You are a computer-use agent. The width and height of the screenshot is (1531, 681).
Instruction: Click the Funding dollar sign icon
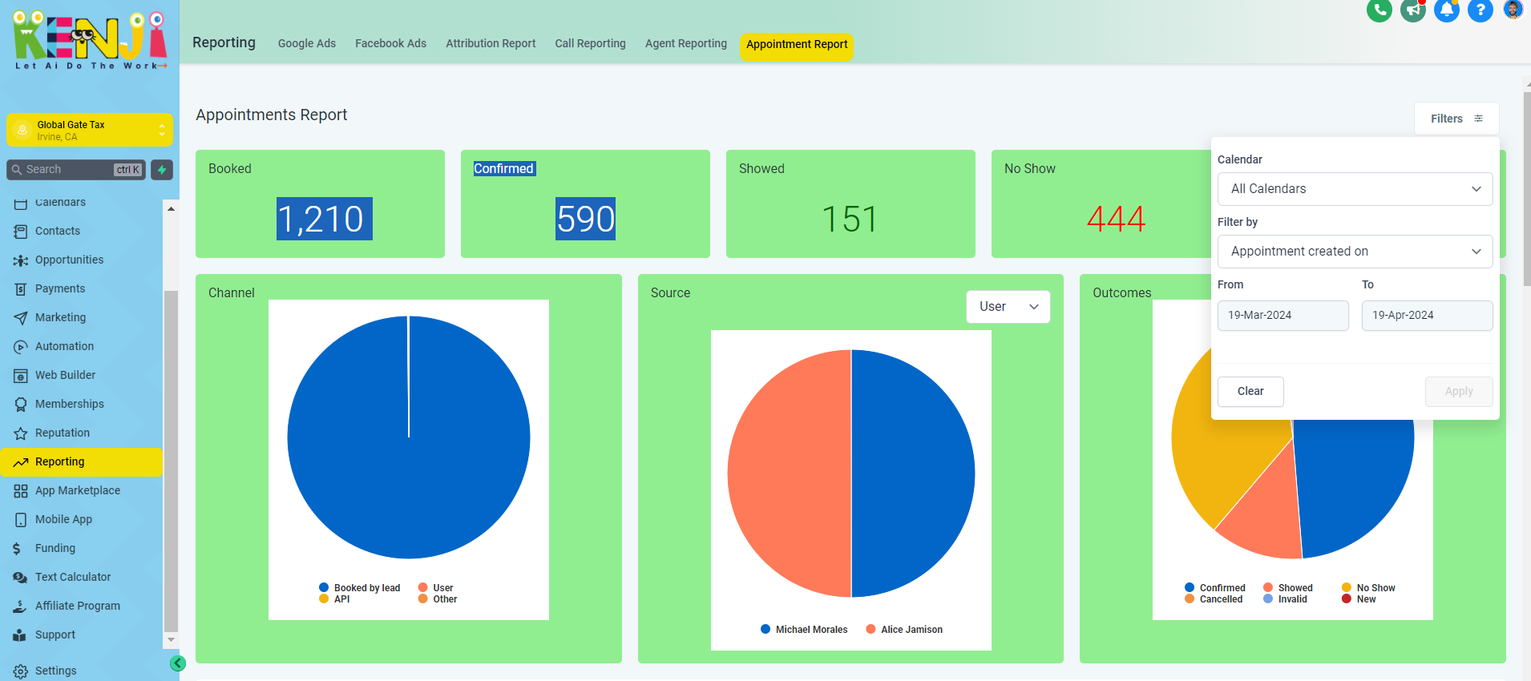pyautogui.click(x=18, y=549)
